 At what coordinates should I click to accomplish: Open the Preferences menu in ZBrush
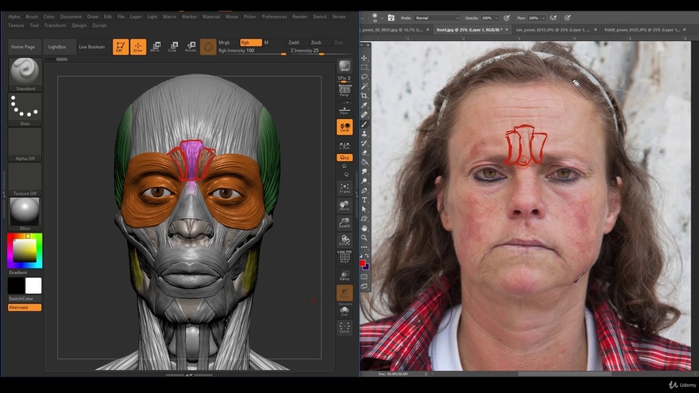(x=274, y=17)
